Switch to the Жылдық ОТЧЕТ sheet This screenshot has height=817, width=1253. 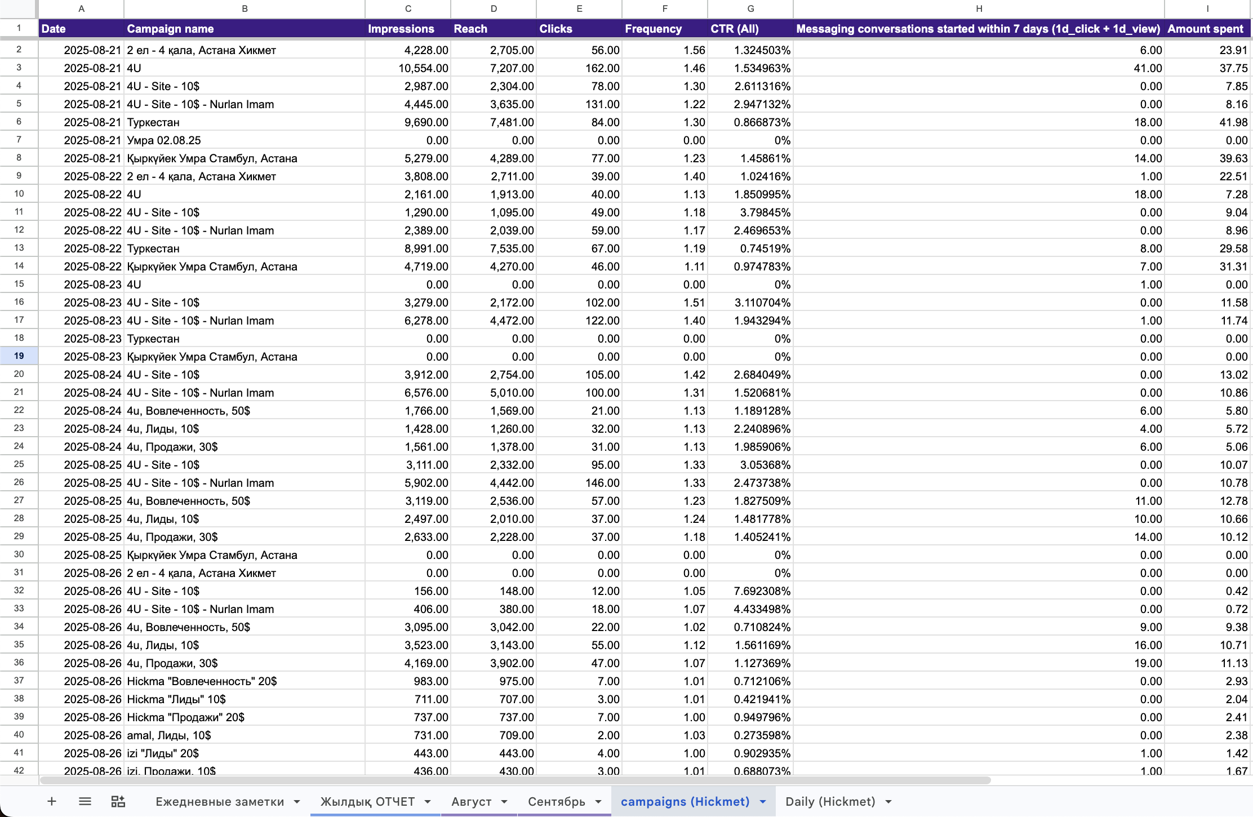(367, 802)
